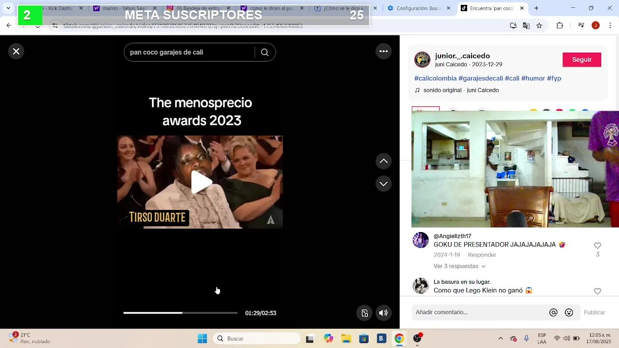Click the translate page icon

(x=526, y=26)
